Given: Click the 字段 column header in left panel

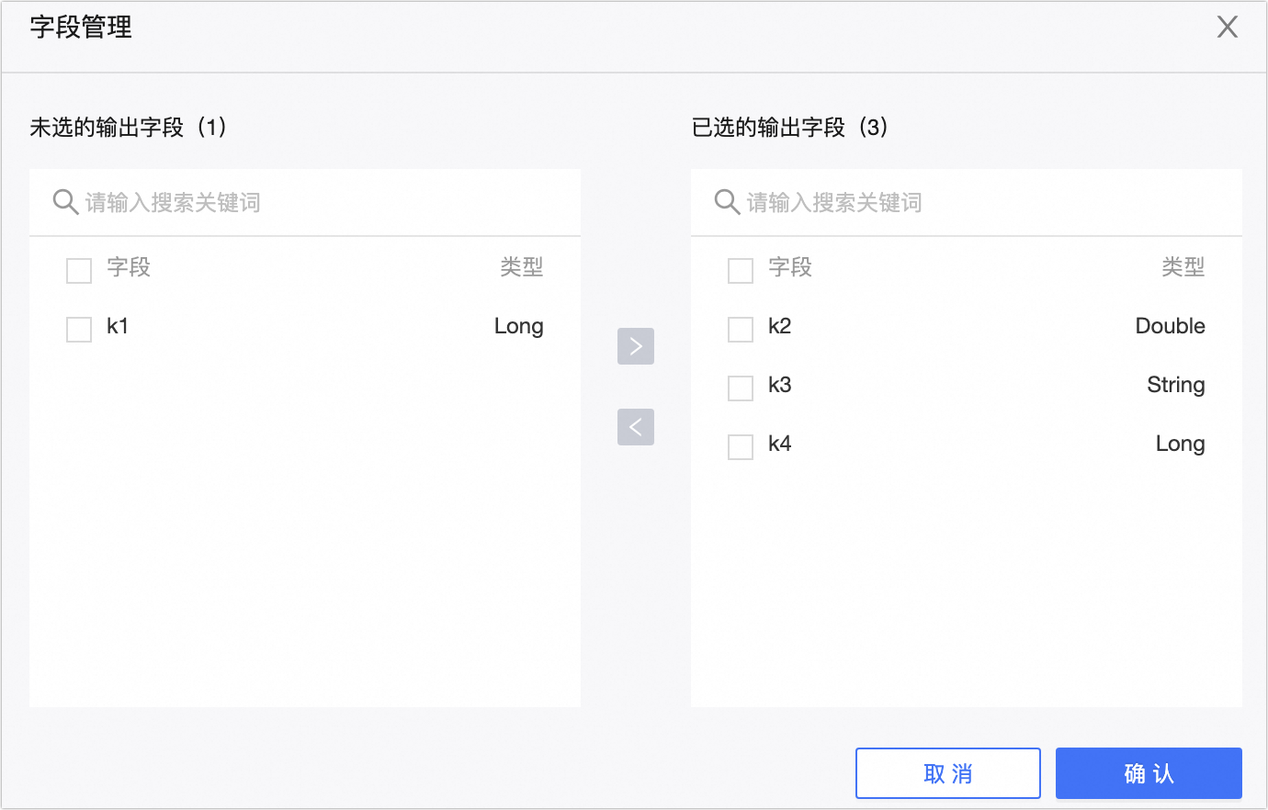Looking at the screenshot, I should coord(129,267).
